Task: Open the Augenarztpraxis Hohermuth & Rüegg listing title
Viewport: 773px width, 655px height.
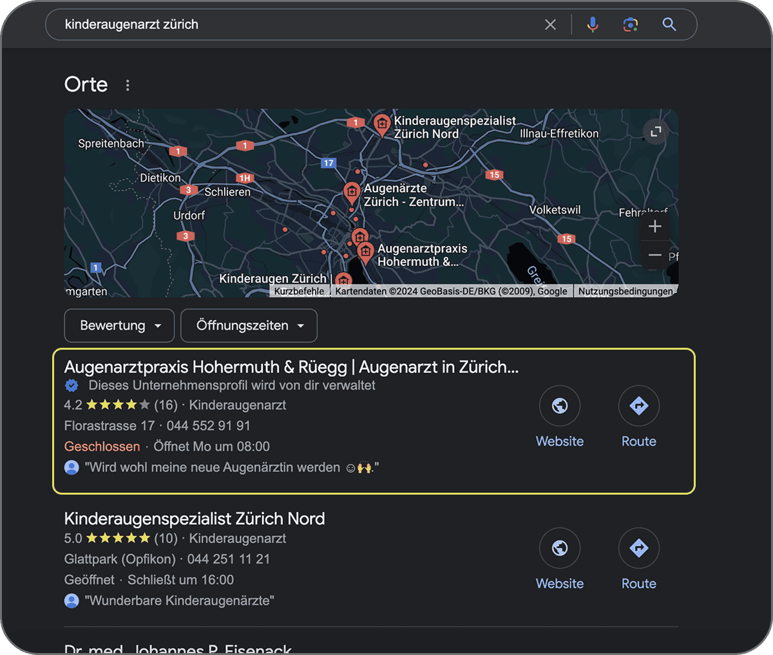Action: pos(291,367)
